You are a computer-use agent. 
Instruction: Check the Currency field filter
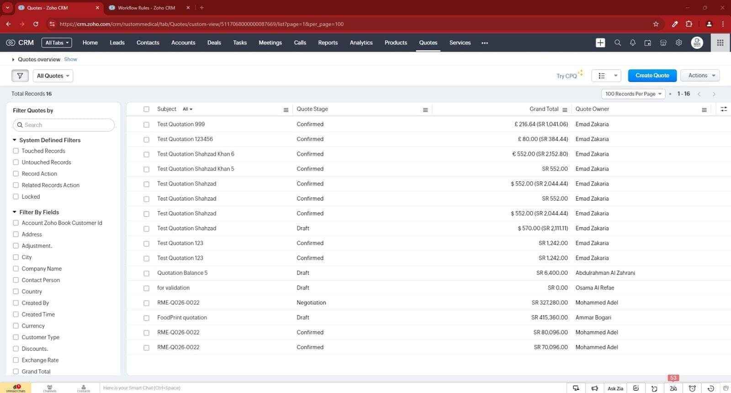[16, 326]
